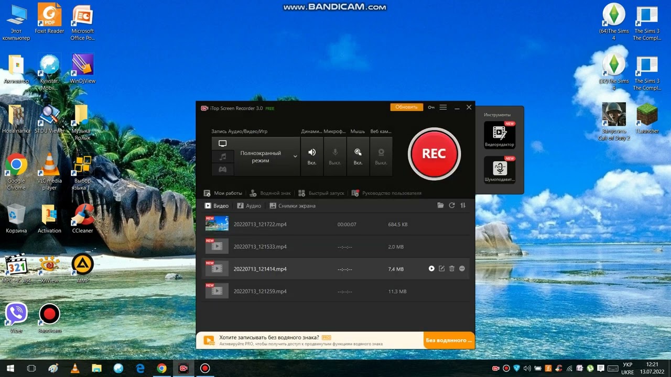Play the 20220713_121414.mp4 recording
This screenshot has height=377, width=671.
click(x=431, y=269)
